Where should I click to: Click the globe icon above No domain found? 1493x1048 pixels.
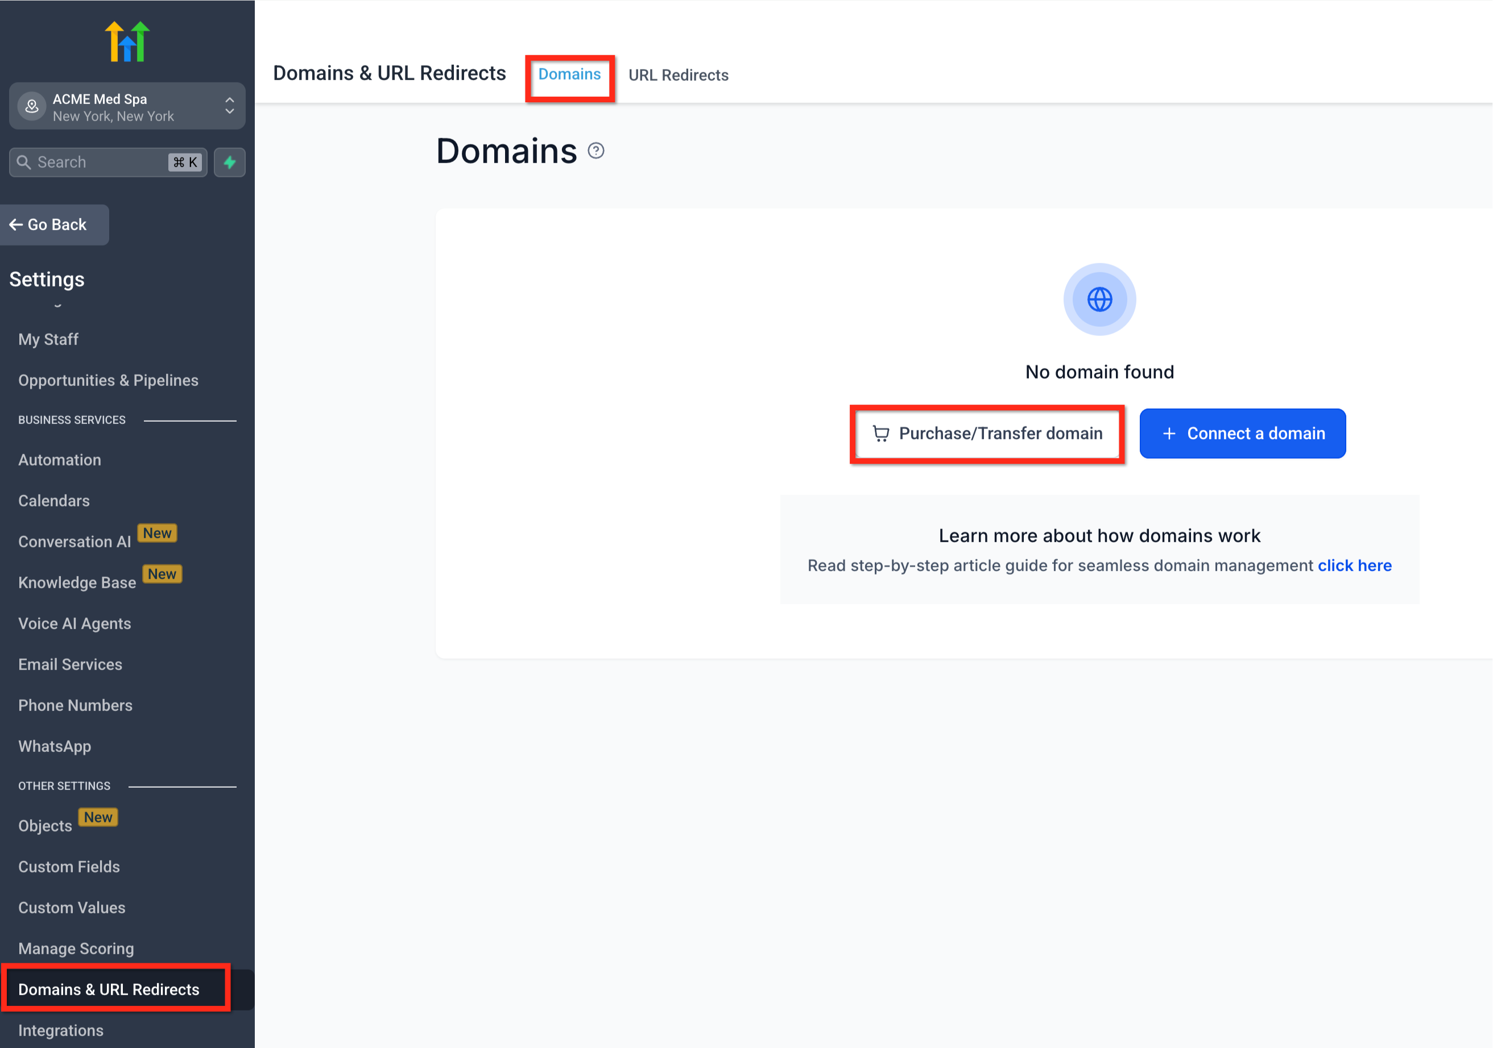tap(1099, 300)
